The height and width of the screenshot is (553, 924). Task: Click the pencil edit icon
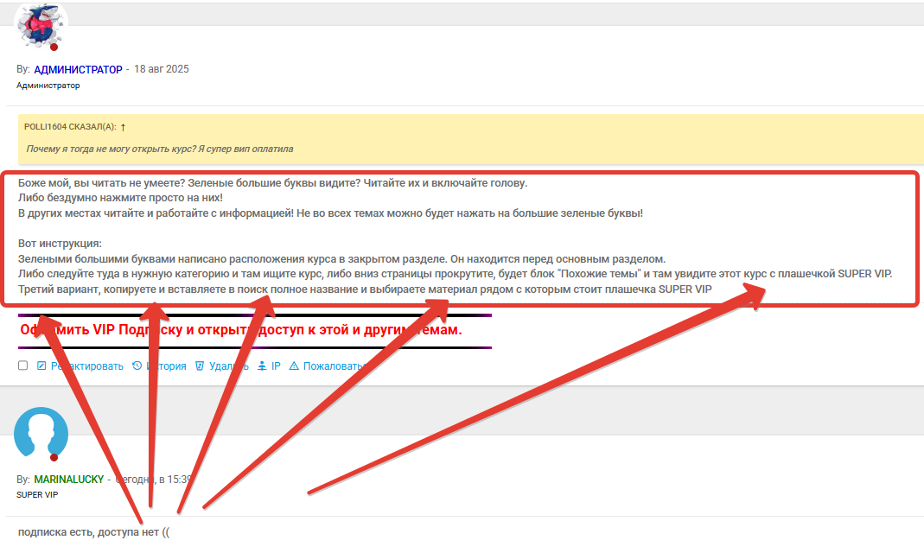(41, 365)
